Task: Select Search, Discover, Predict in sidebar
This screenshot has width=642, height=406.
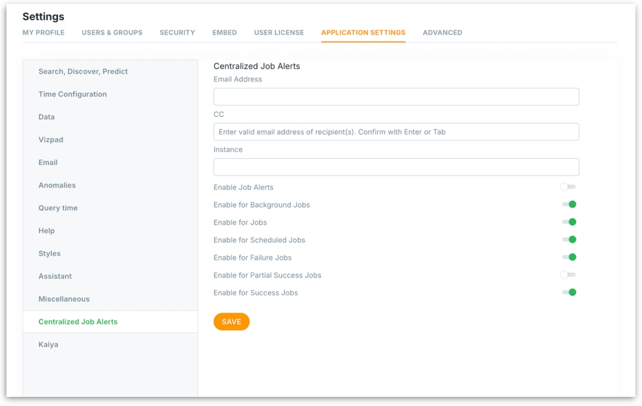Action: tap(83, 72)
